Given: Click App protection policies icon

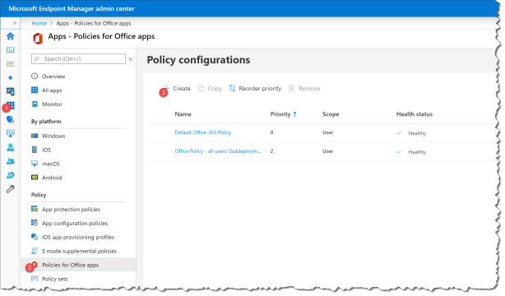Looking at the screenshot, I should pos(35,209).
